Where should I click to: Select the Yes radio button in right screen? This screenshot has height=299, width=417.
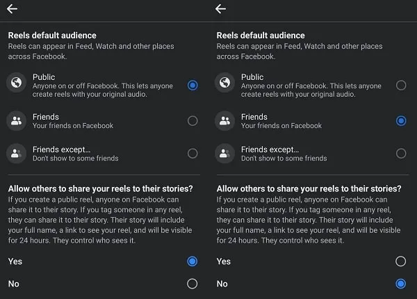pos(401,261)
